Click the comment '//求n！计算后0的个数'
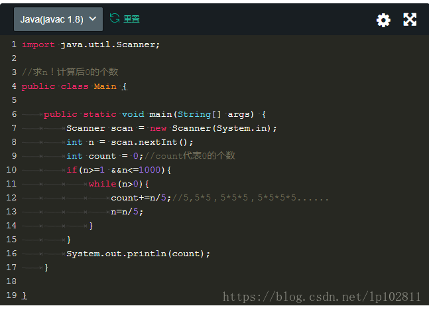The image size is (429, 310). [x=70, y=72]
